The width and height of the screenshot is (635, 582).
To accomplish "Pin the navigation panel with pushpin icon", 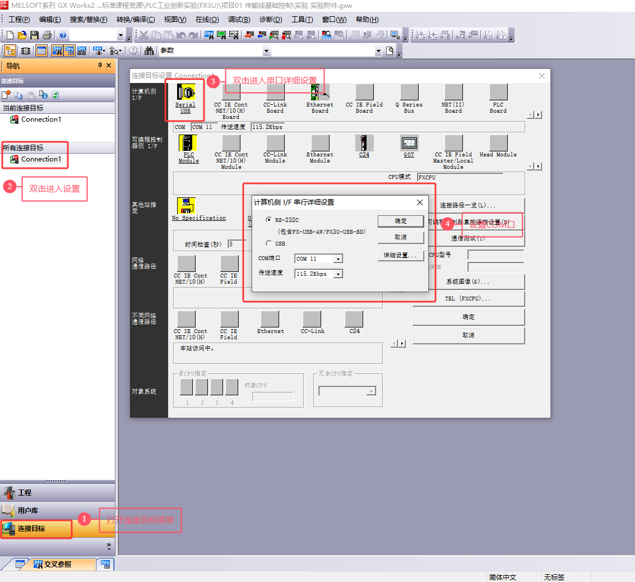I will tap(100, 65).
